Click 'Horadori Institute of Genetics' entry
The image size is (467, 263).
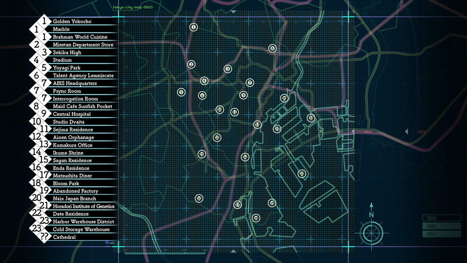tap(84, 206)
